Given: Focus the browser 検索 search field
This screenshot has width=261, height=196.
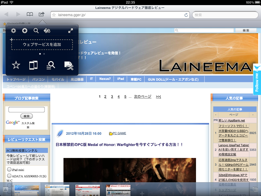Looking at the screenshot, I should (x=225, y=15).
